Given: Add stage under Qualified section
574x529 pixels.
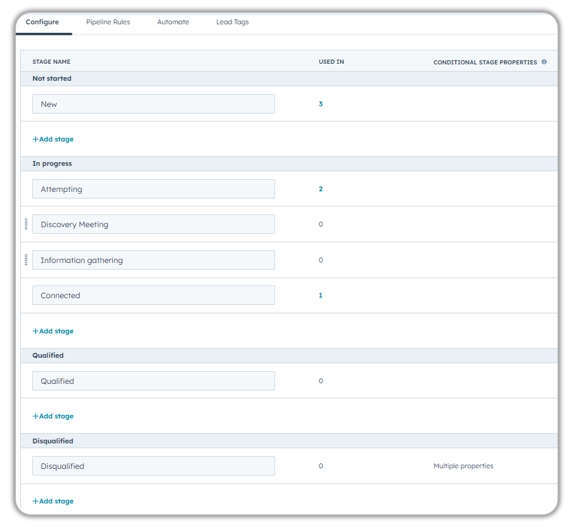Looking at the screenshot, I should (53, 416).
